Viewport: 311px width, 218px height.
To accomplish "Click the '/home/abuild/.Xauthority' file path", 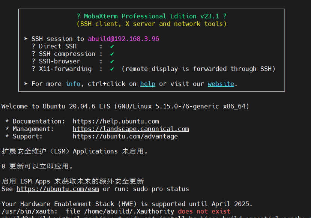I will point(129,212).
